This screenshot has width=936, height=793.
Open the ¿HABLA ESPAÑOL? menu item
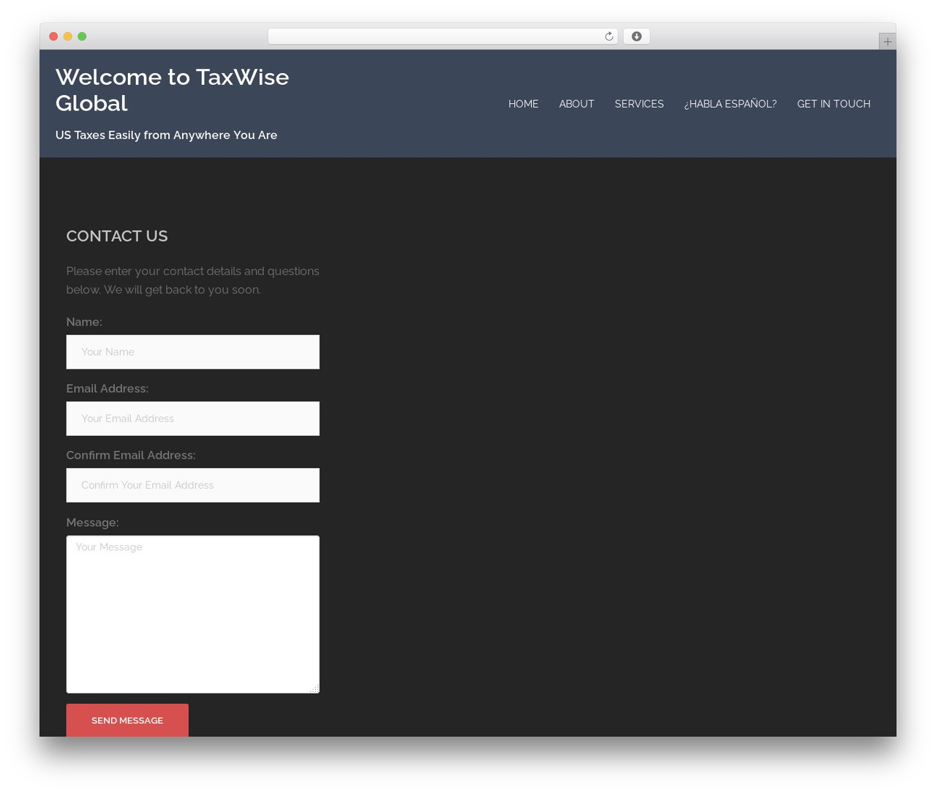click(x=731, y=104)
